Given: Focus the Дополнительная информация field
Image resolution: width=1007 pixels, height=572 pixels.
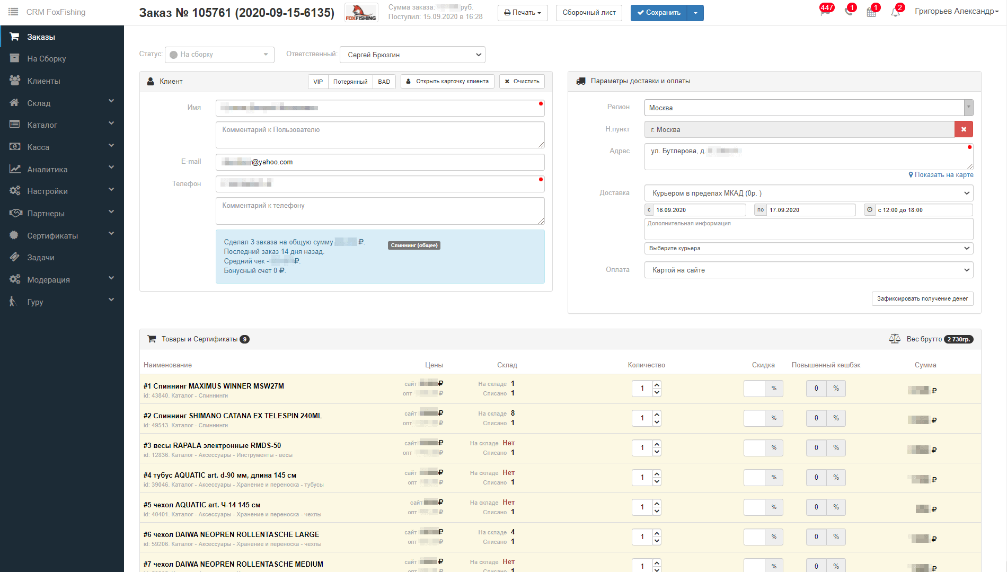Looking at the screenshot, I should point(809,228).
